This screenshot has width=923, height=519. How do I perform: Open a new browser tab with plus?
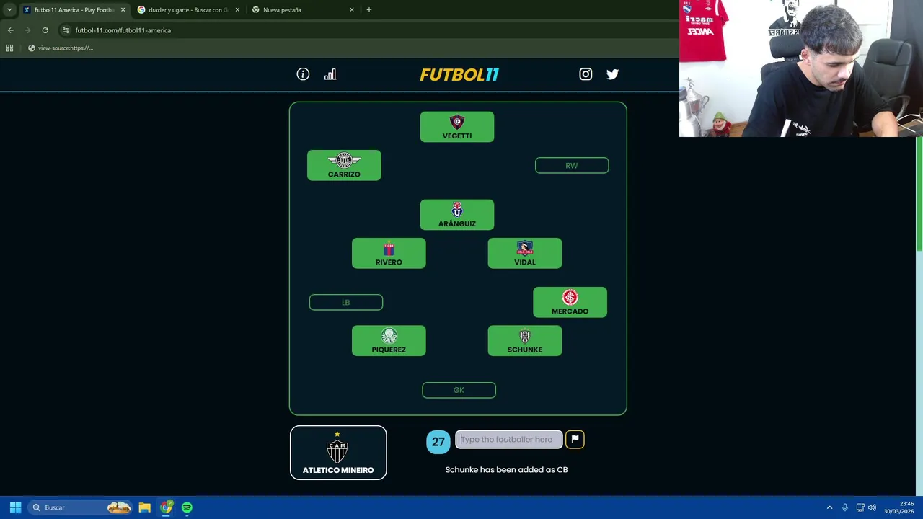point(369,10)
